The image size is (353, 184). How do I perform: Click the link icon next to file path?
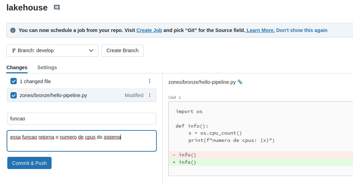tap(240, 82)
